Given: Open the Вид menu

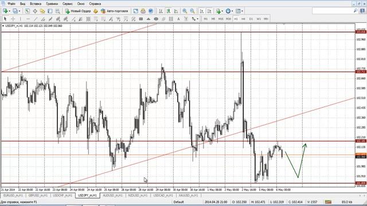Looking at the screenshot, I should point(22,4).
